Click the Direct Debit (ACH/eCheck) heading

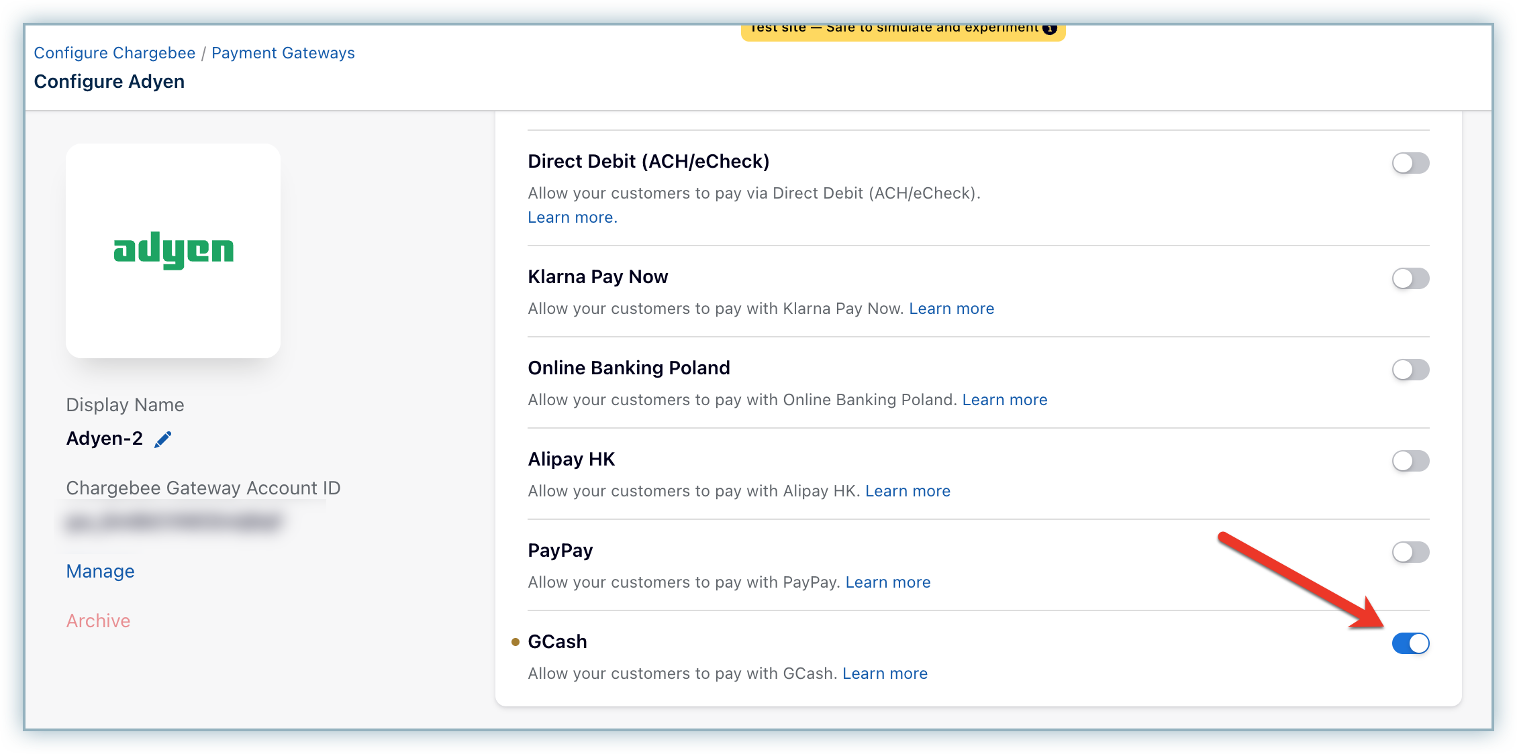tap(648, 162)
